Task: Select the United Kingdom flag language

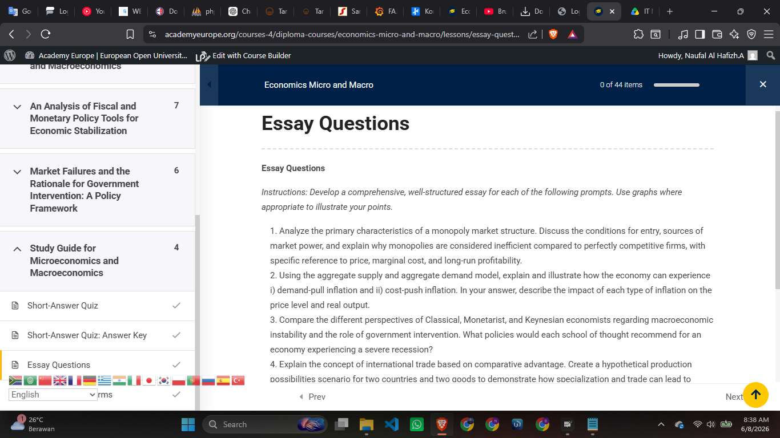Action: tap(60, 380)
